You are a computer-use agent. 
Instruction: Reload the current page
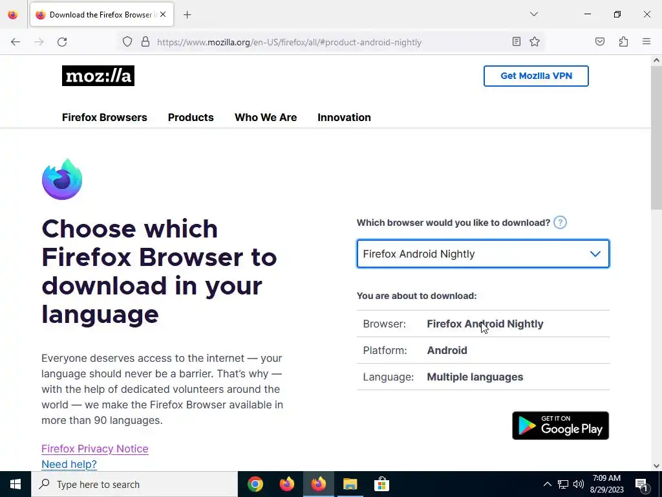click(x=62, y=42)
